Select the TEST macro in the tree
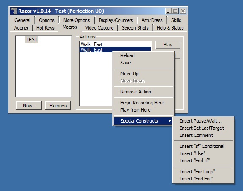 click(32, 40)
